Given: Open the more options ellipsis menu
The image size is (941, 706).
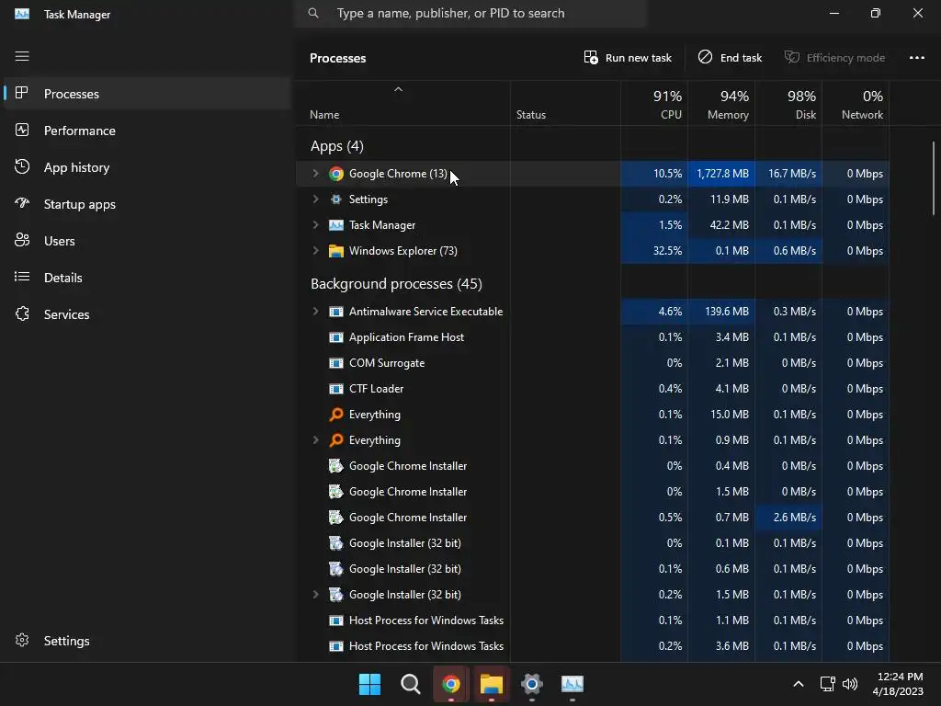Looking at the screenshot, I should pos(916,58).
